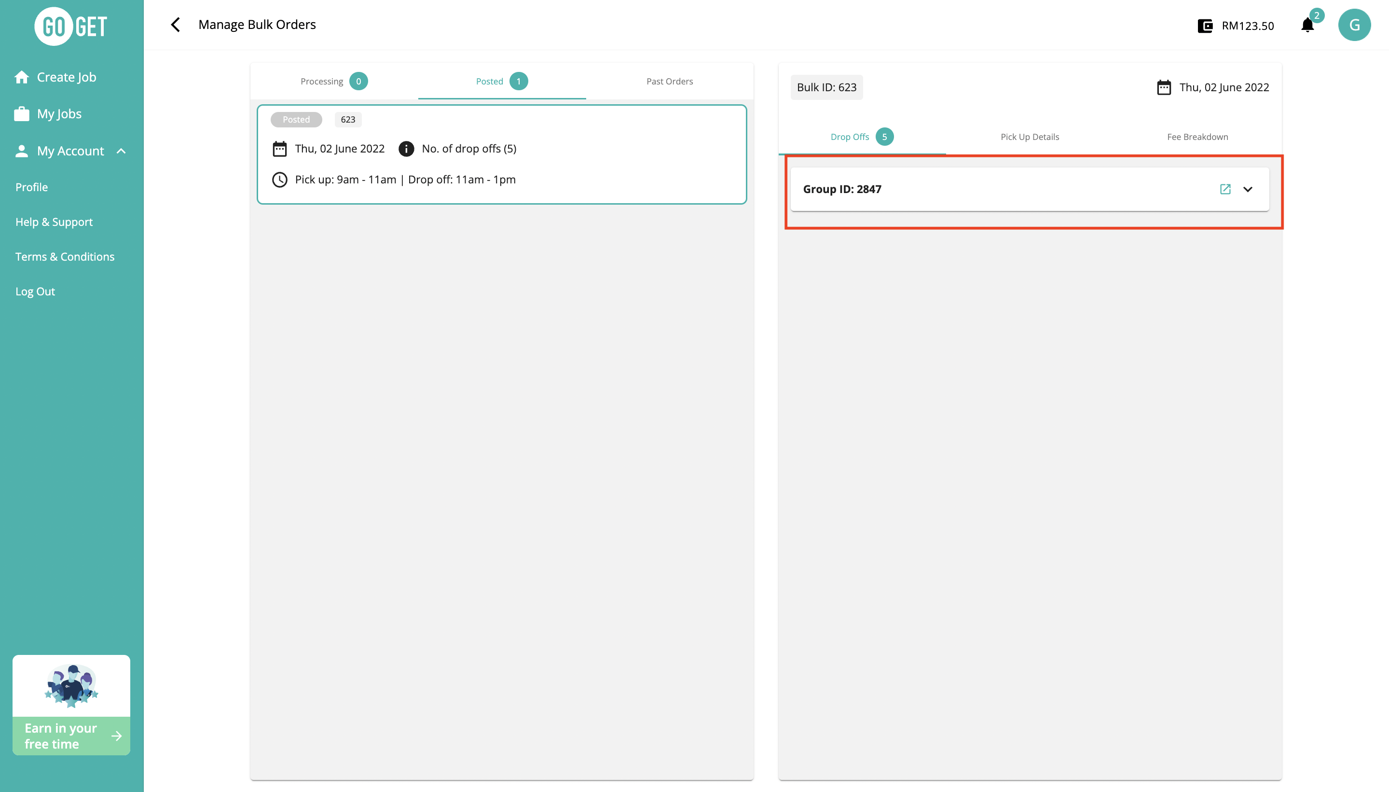Click the My Jobs briefcase icon
Screen dimensions: 1389x792
(x=22, y=114)
